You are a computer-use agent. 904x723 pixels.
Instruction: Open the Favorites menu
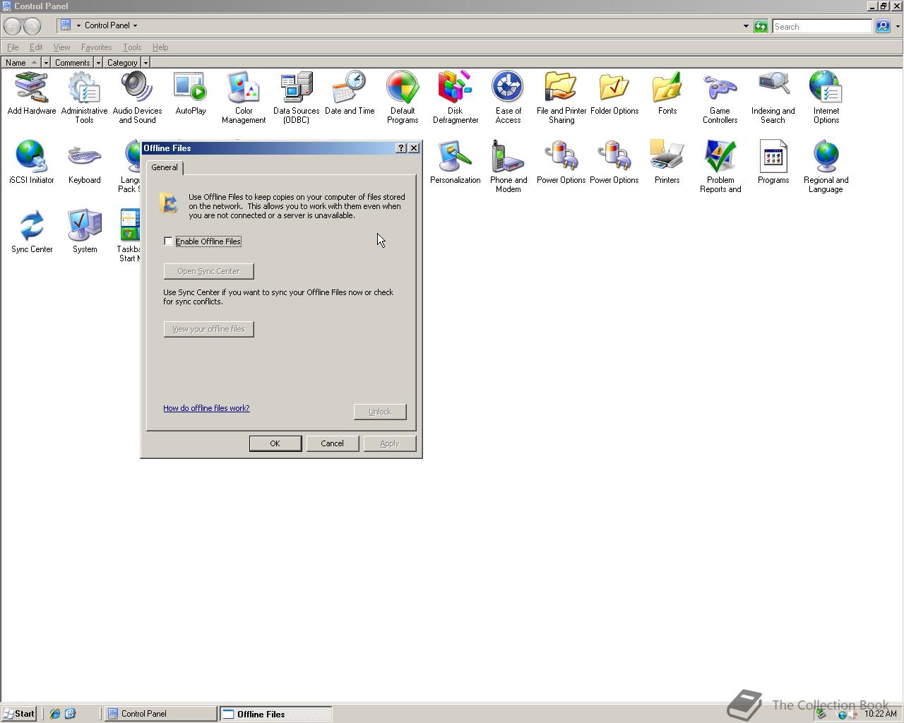[x=96, y=47]
